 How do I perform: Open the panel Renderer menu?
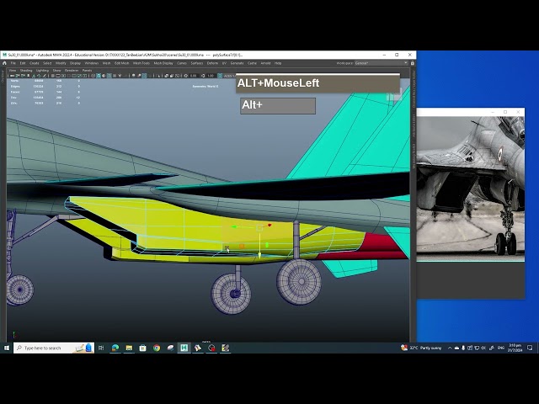pyautogui.click(x=72, y=70)
